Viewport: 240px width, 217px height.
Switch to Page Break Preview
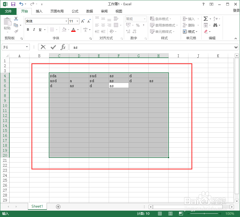click(181, 213)
